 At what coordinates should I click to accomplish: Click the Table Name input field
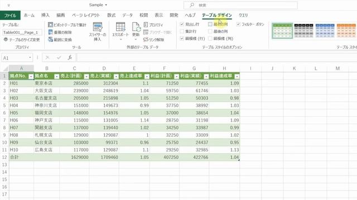tap(22, 32)
